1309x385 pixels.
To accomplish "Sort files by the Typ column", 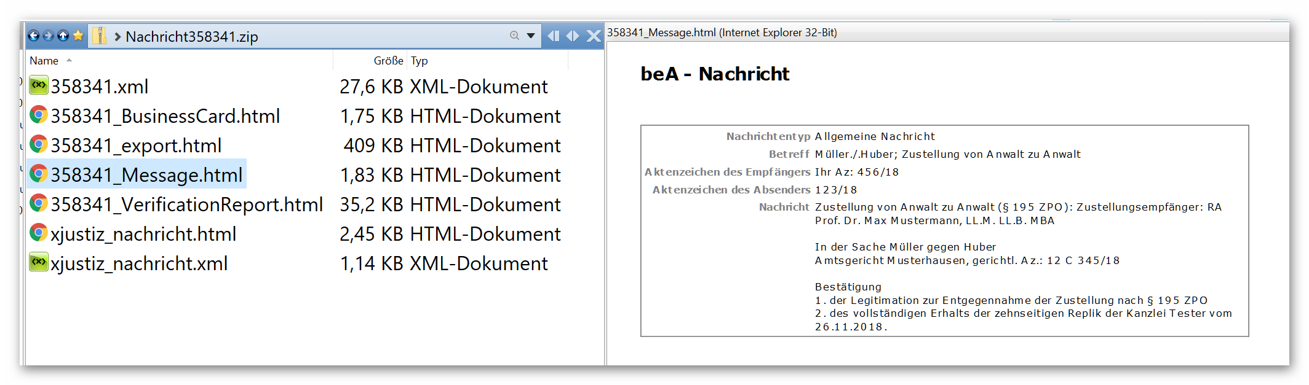I will [x=420, y=61].
